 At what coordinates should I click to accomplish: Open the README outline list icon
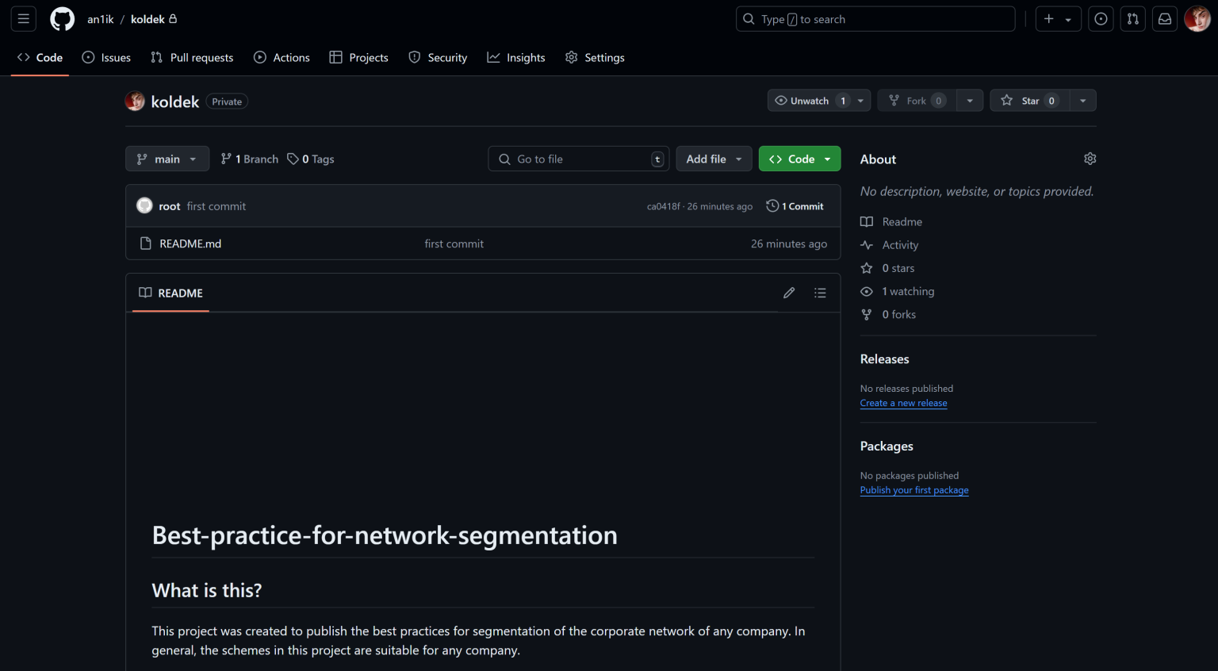click(820, 293)
